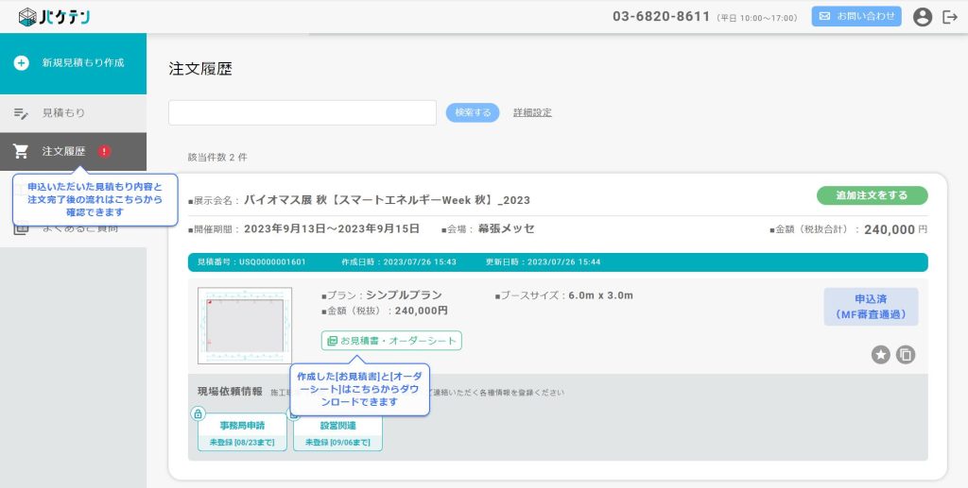
Task: Click the 現場依頼情報 label
Action: (230, 392)
